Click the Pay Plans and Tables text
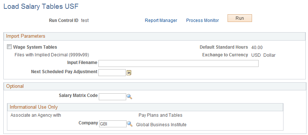The width and height of the screenshot is (308, 135). pyautogui.click(x=161, y=115)
